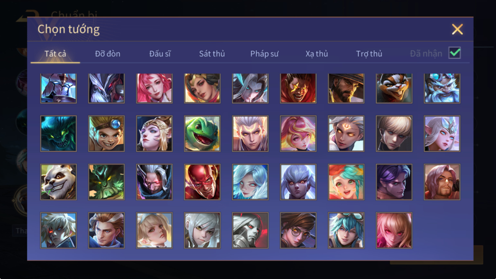The height and width of the screenshot is (279, 496).
Task: Pick the red Flash hero portrait
Action: tap(202, 182)
